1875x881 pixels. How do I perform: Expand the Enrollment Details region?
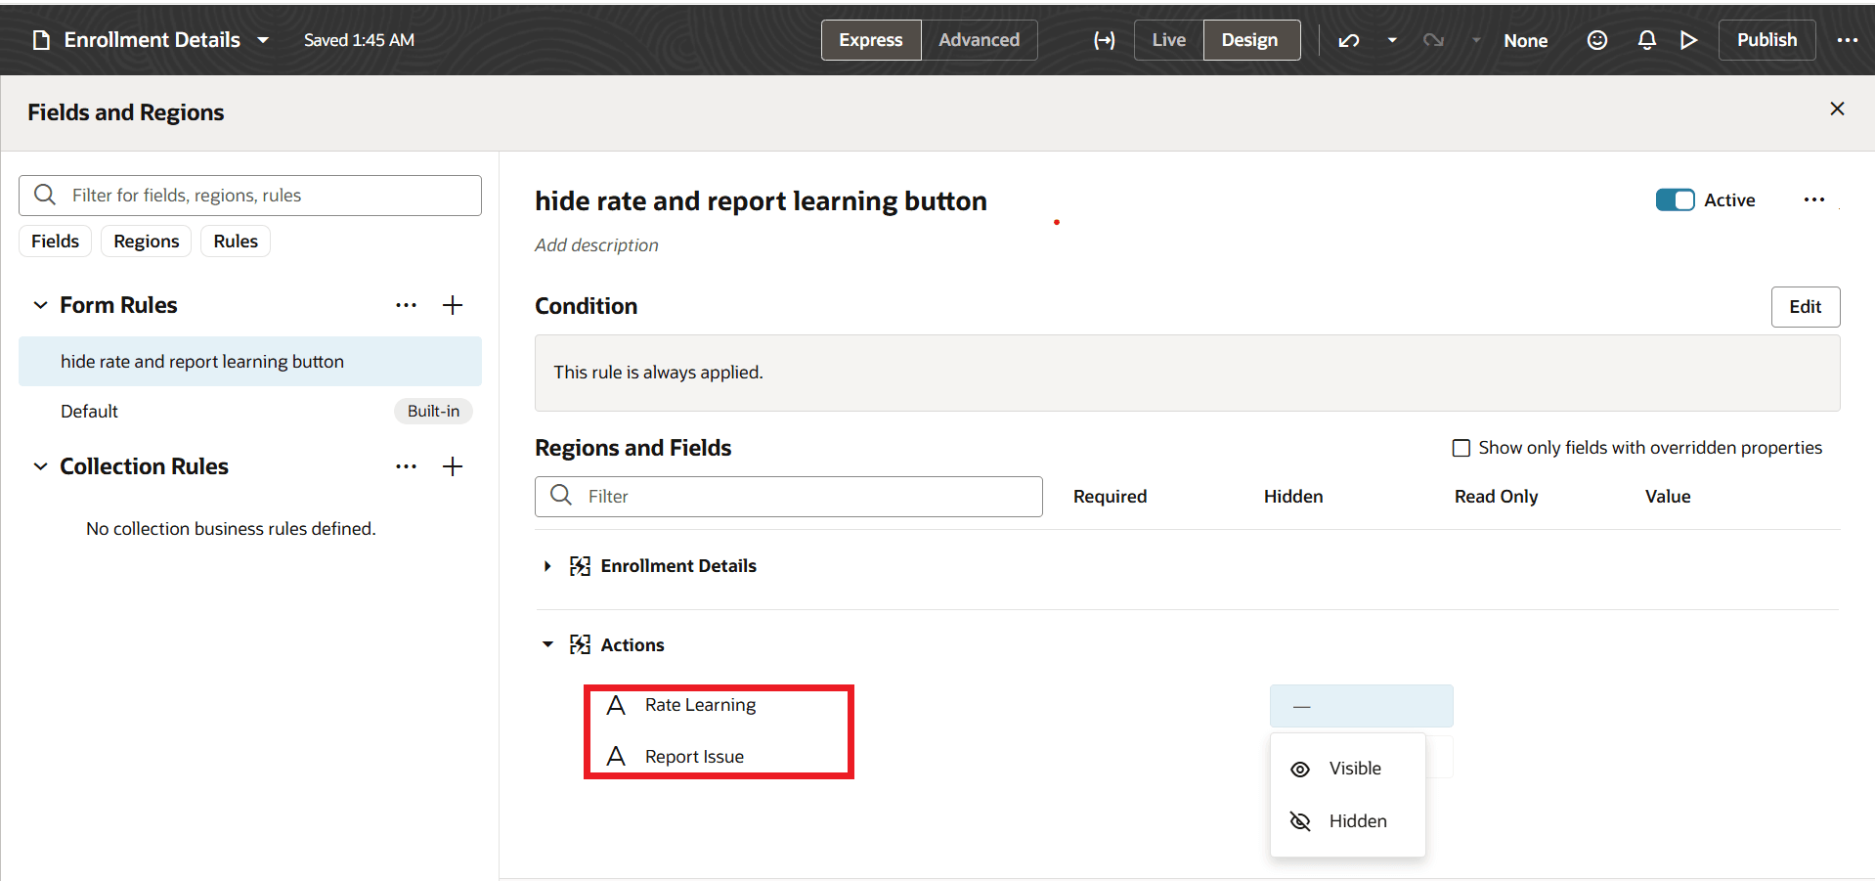click(547, 566)
